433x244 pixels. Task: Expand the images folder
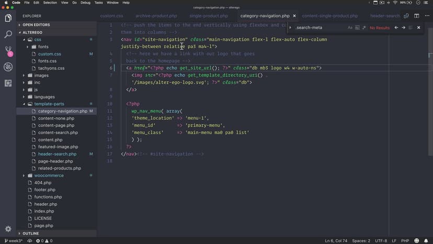click(41, 75)
